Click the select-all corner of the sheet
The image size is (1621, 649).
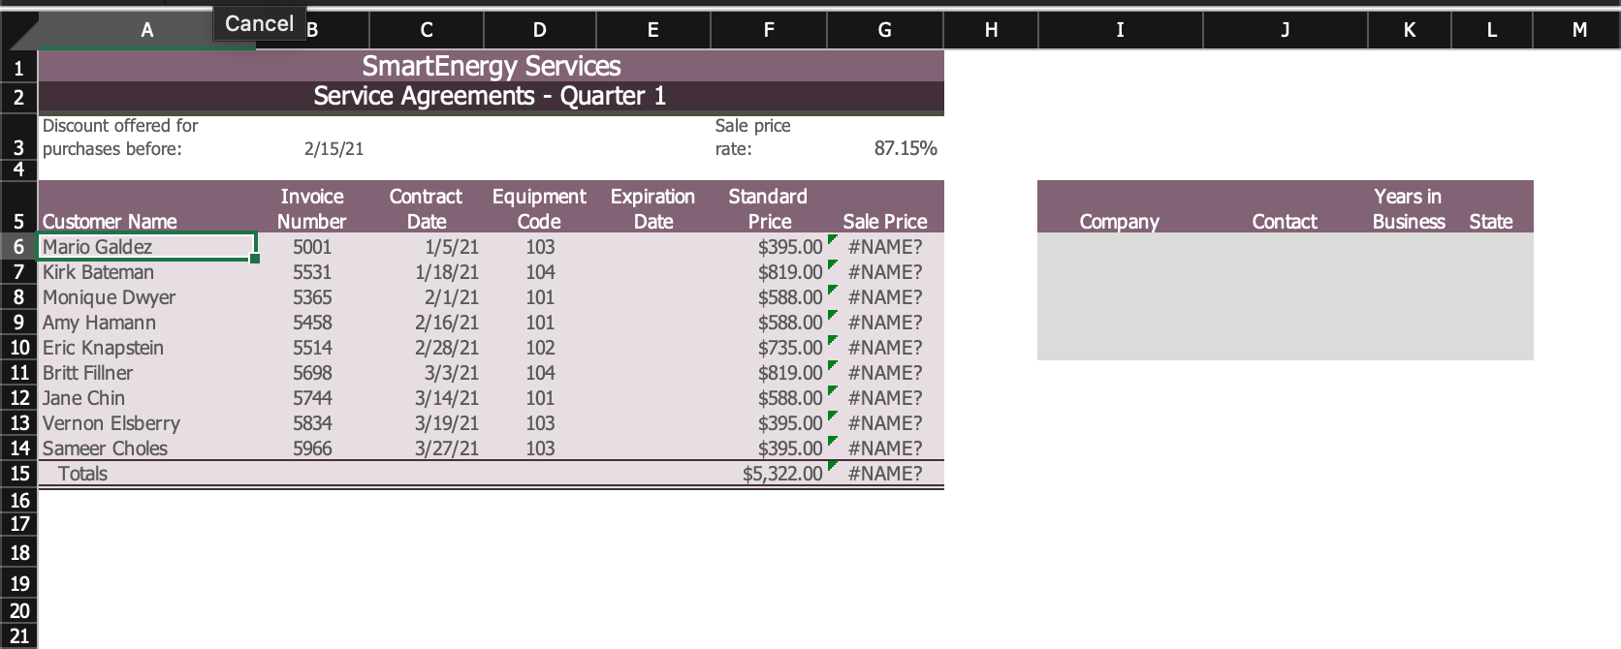click(x=18, y=30)
